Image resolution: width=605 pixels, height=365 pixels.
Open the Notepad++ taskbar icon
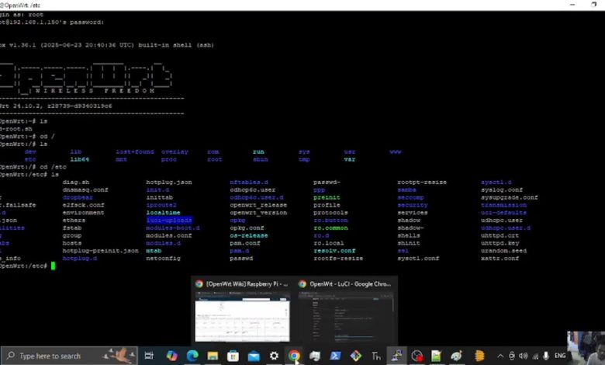[436, 356]
